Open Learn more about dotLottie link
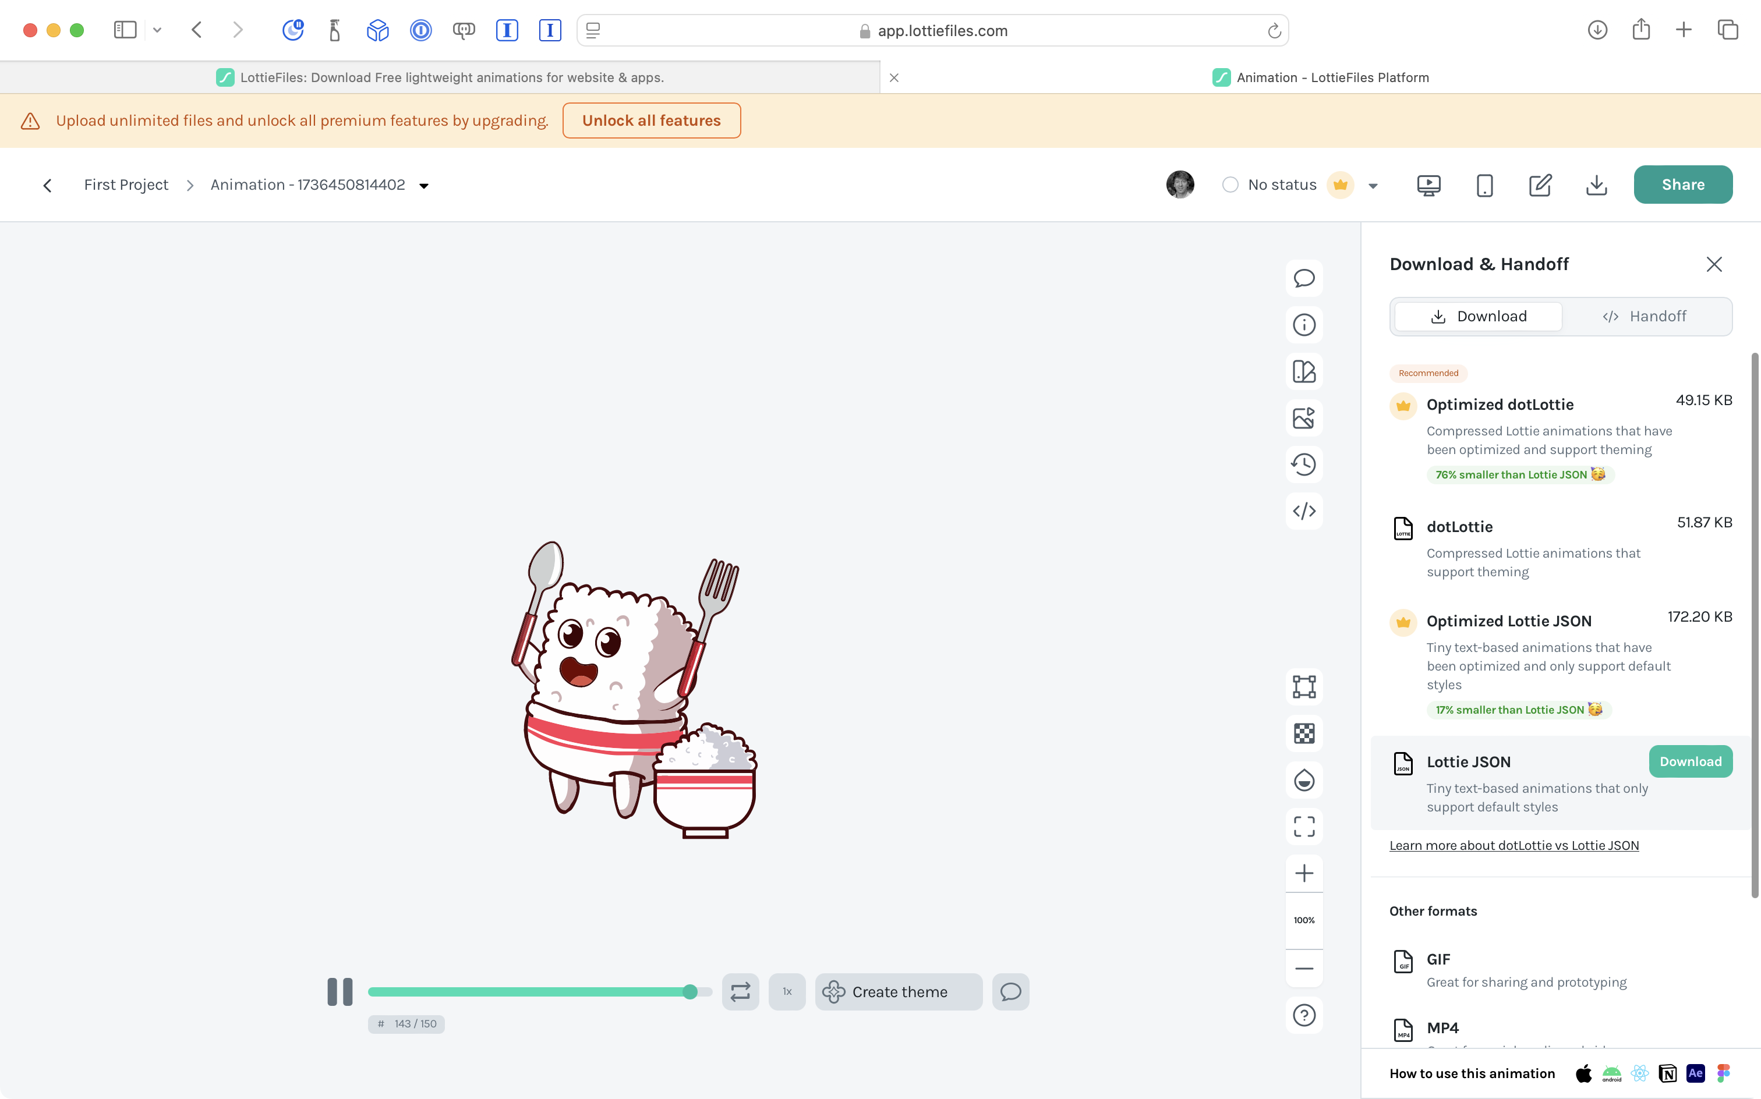1761x1099 pixels. pos(1514,845)
